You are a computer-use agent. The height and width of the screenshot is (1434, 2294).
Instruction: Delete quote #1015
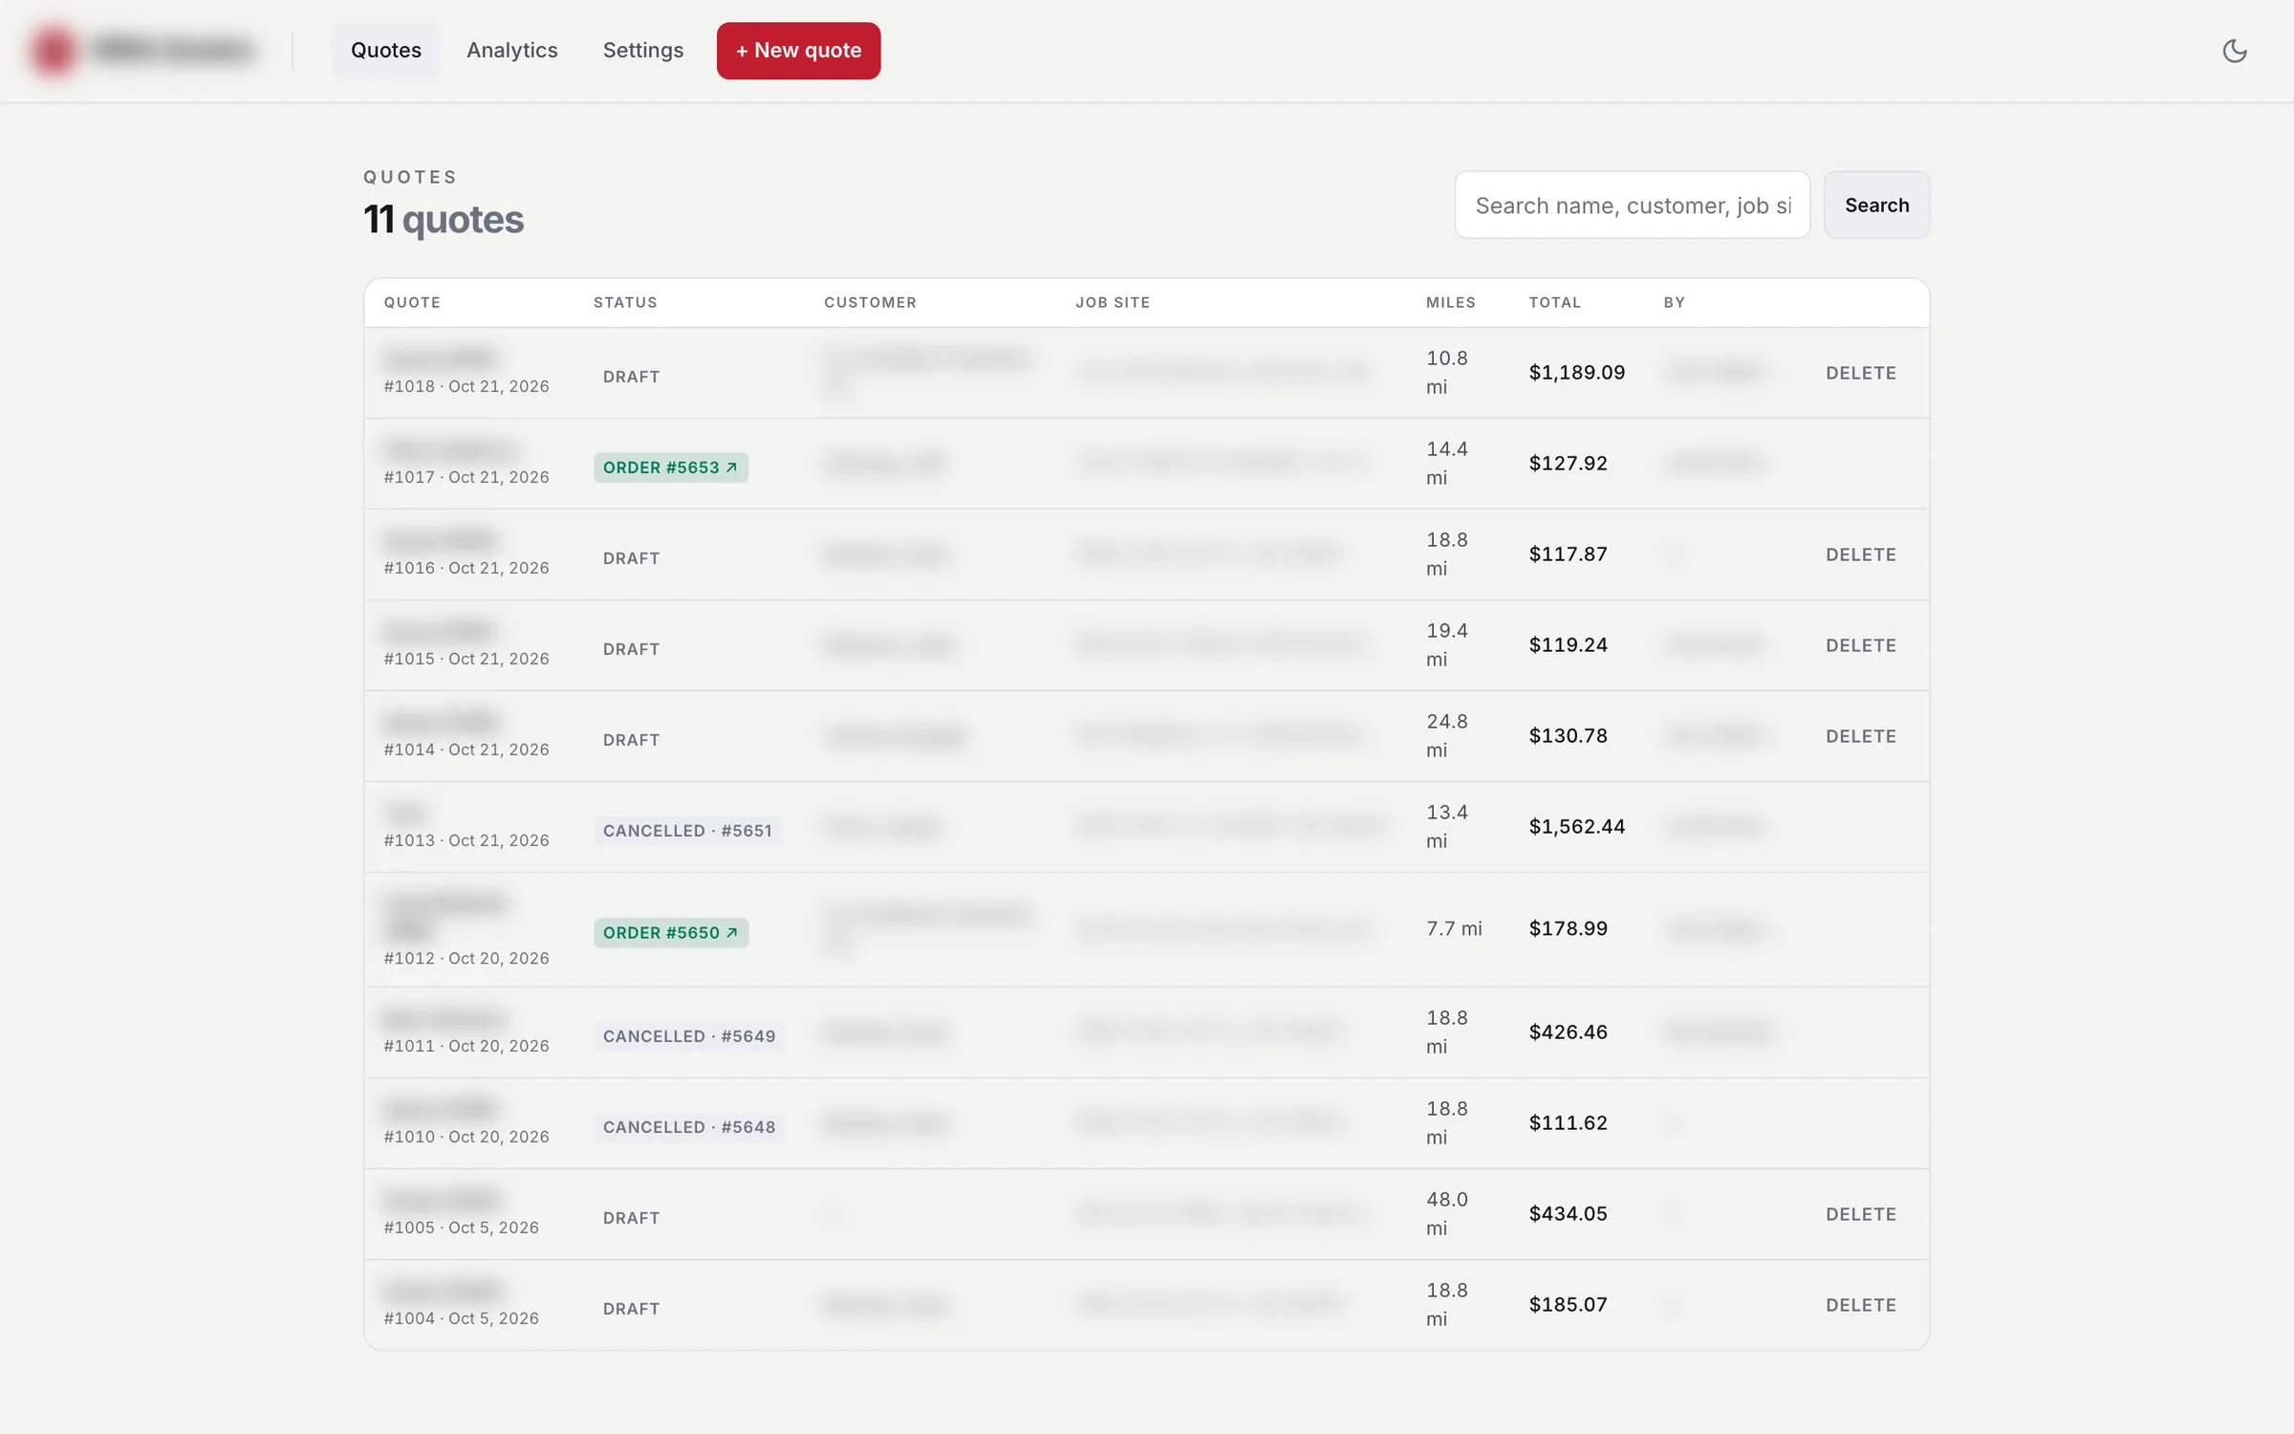(x=1860, y=645)
